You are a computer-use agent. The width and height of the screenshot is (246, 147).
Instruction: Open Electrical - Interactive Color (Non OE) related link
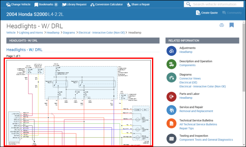point(203,86)
